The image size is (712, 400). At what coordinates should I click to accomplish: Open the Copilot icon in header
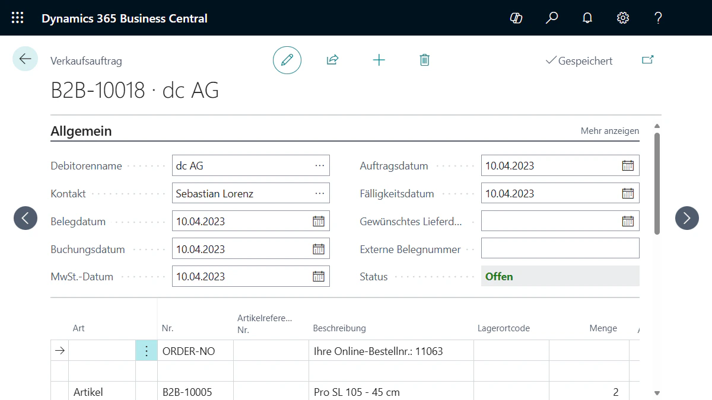(516, 18)
